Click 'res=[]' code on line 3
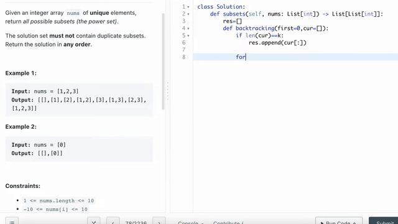The image size is (398, 224). pos(232,21)
